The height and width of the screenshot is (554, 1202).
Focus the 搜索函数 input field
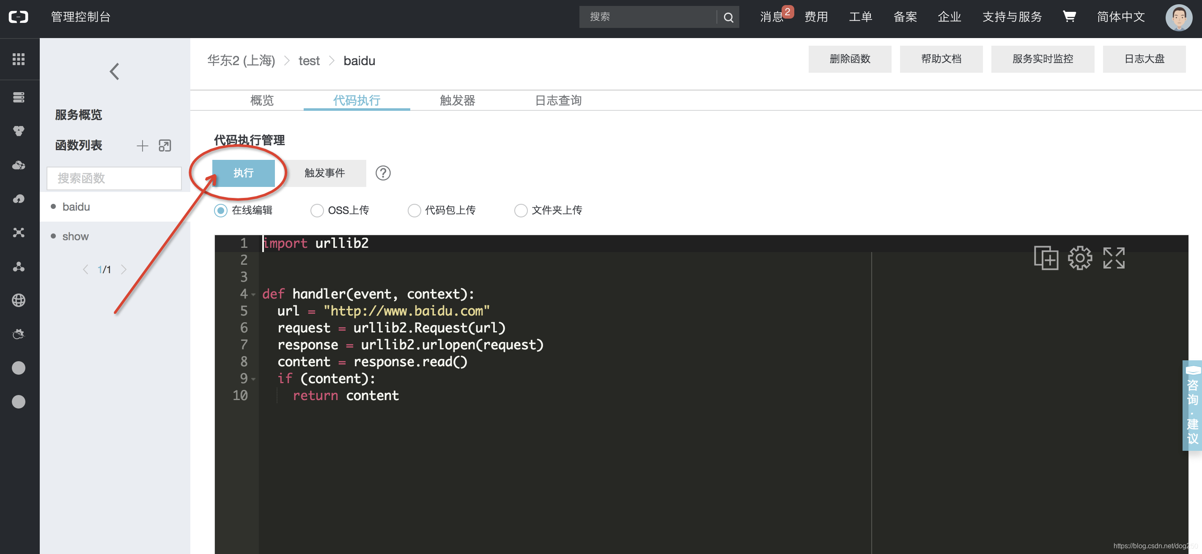pyautogui.click(x=114, y=178)
